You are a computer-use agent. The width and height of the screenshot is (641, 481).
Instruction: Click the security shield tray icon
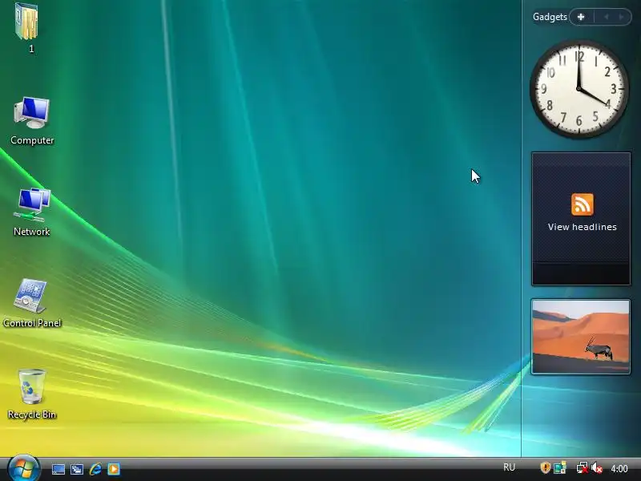click(x=545, y=467)
